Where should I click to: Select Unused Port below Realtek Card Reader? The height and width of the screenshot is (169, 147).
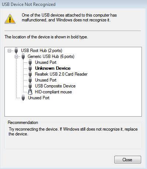point(46,80)
